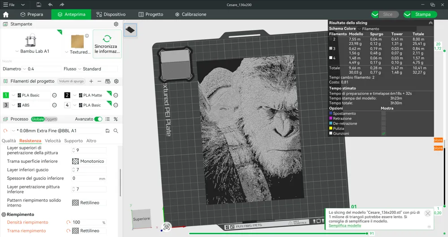This screenshot has width=448, height=237.
Task: Click the search settings magnifier icon
Action: coord(116,131)
